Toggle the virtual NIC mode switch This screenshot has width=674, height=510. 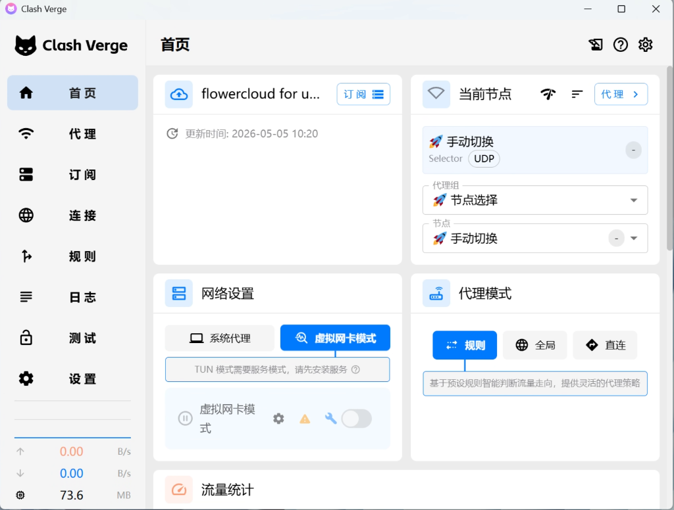tap(356, 419)
